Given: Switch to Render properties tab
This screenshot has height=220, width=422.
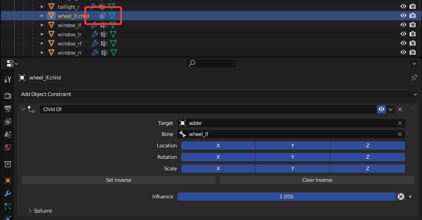Looking at the screenshot, I should pyautogui.click(x=7, y=96).
